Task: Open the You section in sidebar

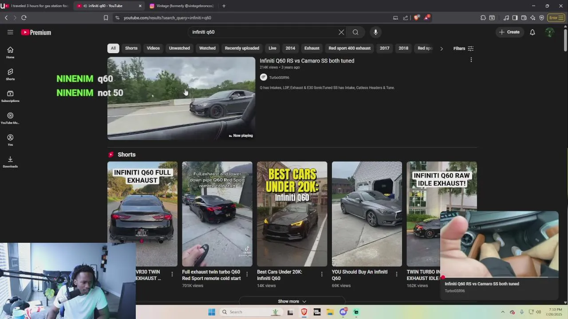Action: (10, 140)
